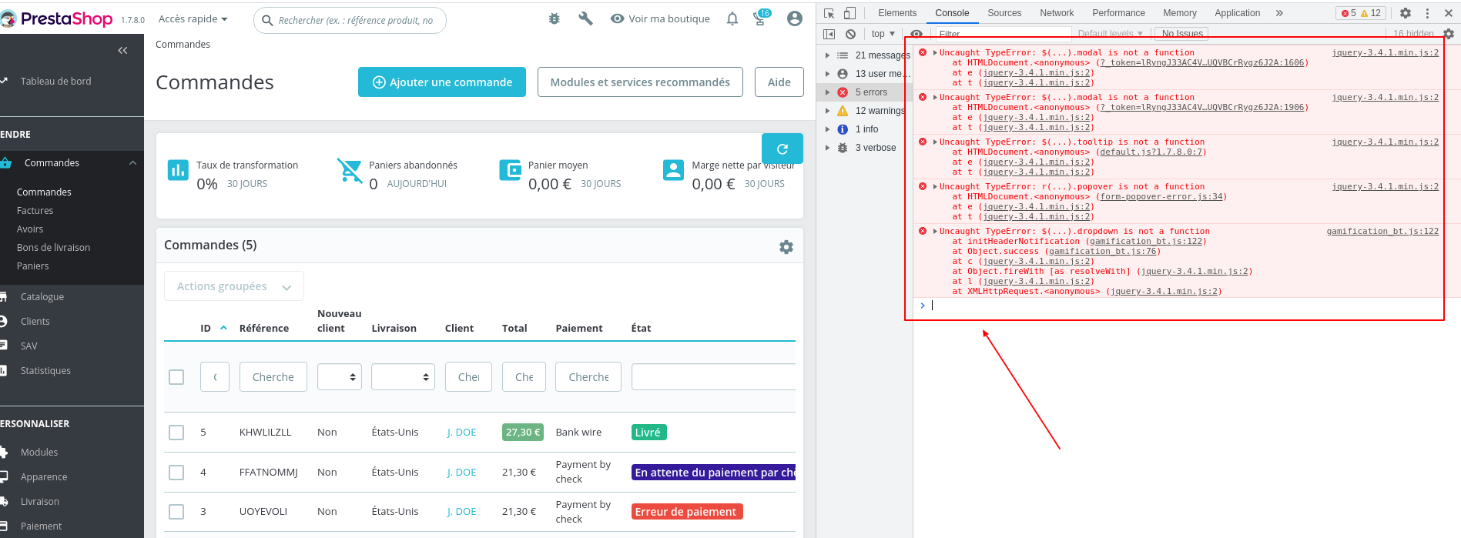
Task: Expand 5 errors group
Action: click(x=827, y=92)
